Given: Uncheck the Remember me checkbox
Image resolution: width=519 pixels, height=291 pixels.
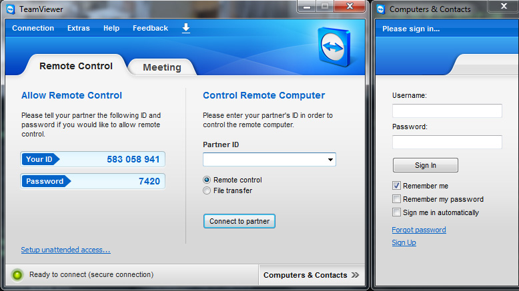Looking at the screenshot, I should [396, 186].
